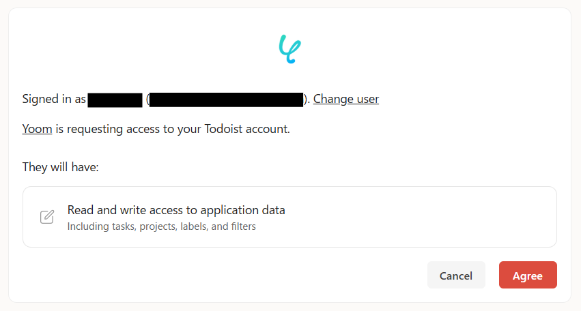Viewport: 581px width, 311px height.
Task: Click the 'They will have:' label
Action: pyautogui.click(x=61, y=167)
